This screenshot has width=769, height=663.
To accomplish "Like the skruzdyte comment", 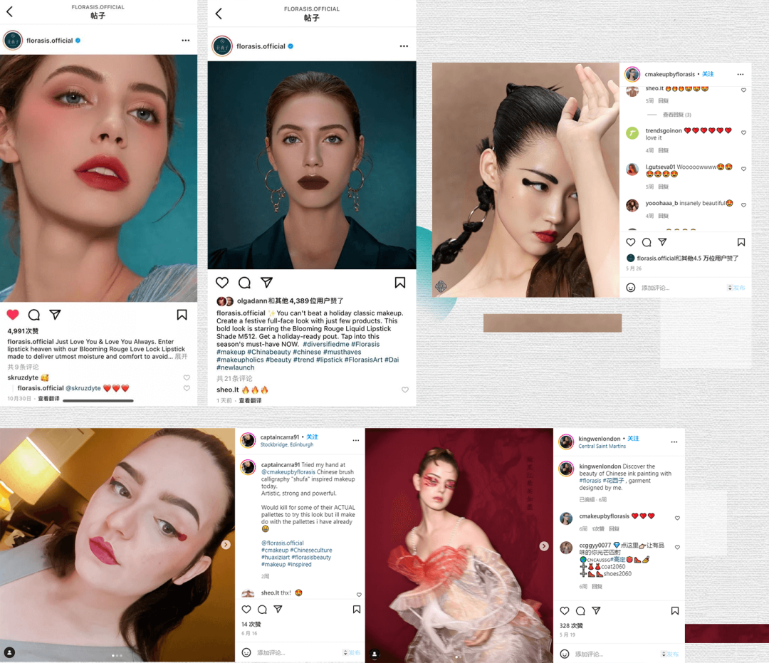I will (x=187, y=377).
